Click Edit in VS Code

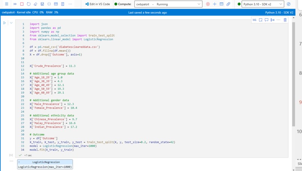point(98,4)
